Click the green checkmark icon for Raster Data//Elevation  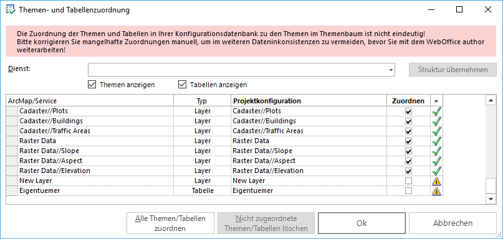click(436, 171)
